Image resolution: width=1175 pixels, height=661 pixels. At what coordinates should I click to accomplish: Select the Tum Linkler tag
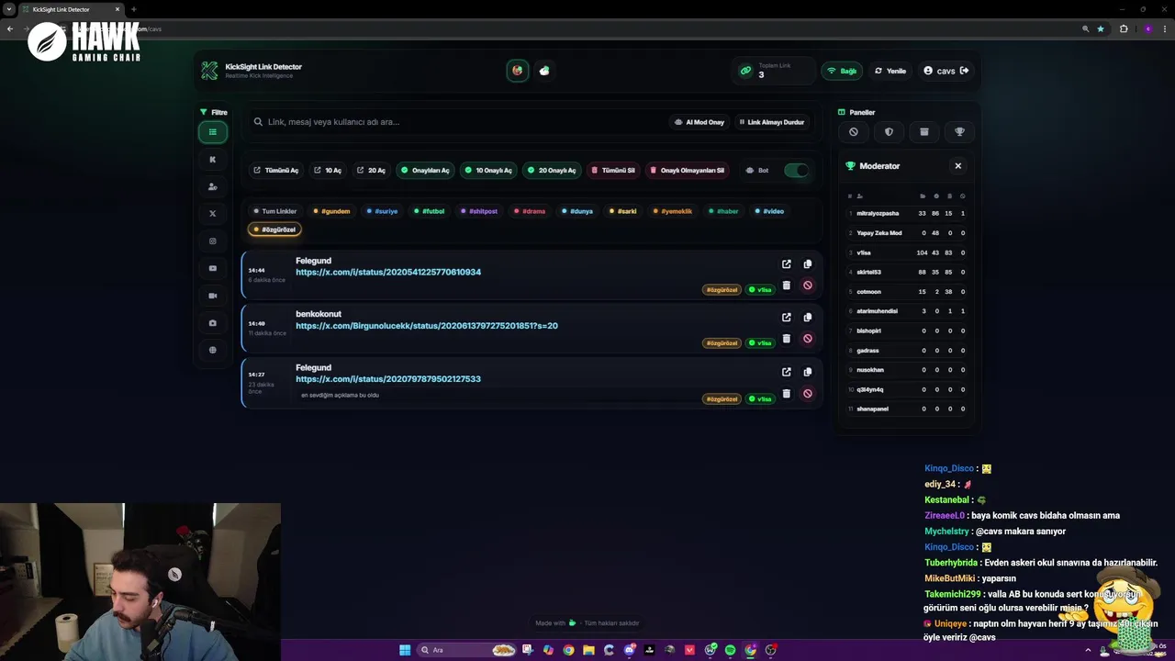pyautogui.click(x=275, y=211)
